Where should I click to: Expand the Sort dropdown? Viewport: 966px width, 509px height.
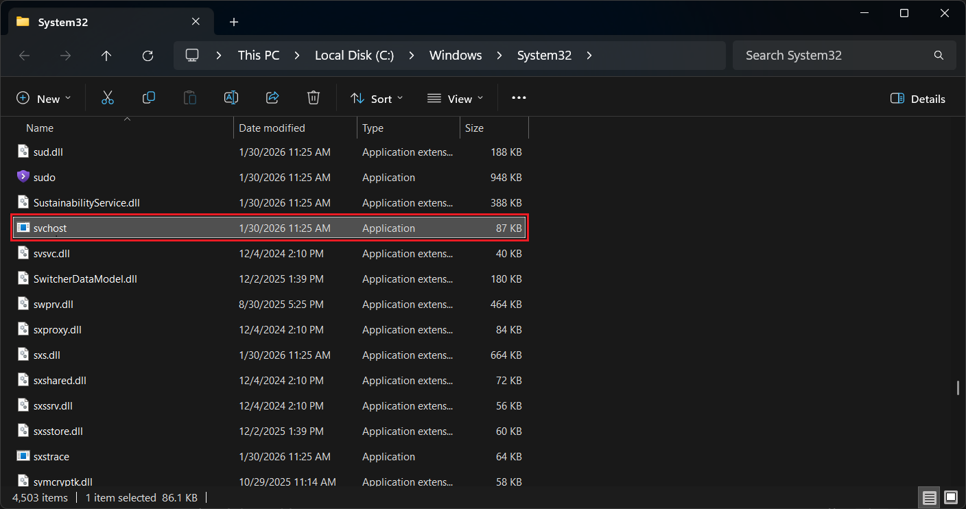click(x=377, y=99)
